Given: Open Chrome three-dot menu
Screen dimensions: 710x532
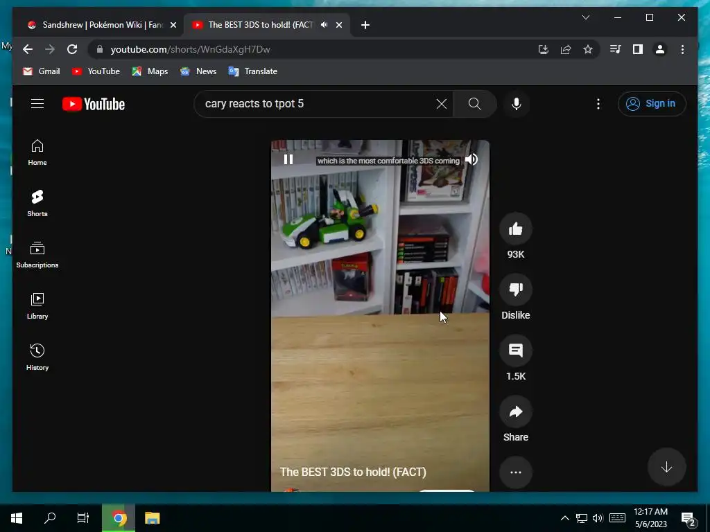Looking at the screenshot, I should 682,49.
